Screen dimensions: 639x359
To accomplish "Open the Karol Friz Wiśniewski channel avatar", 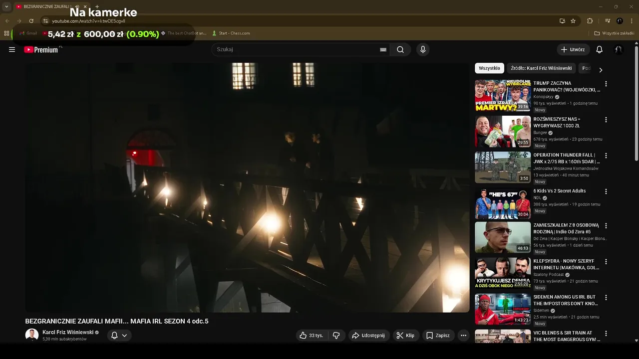I will (32, 335).
